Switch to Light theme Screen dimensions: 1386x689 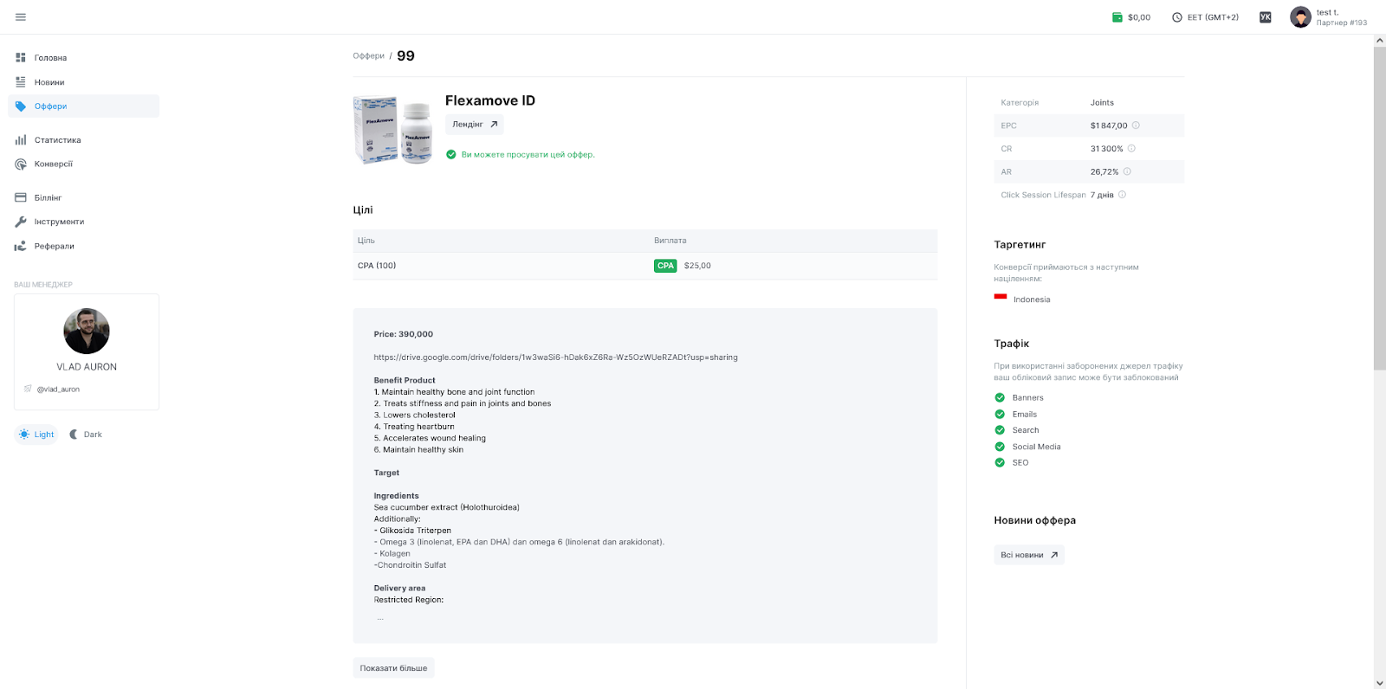coord(36,435)
